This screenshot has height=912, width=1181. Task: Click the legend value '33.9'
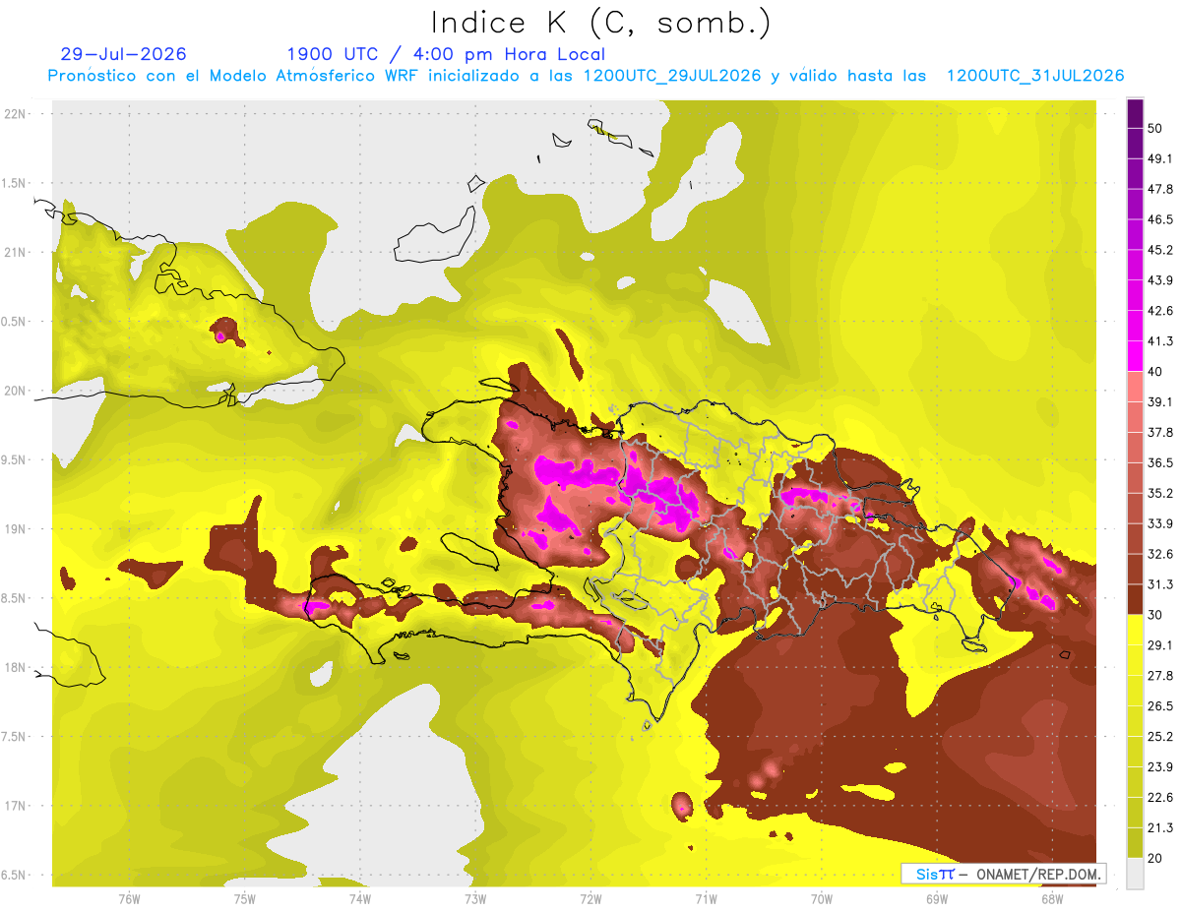click(x=1160, y=523)
